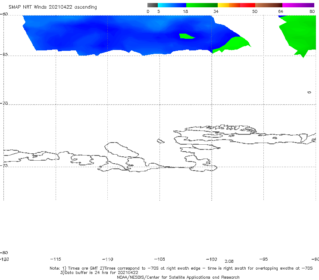Click the SMAP NRT Winds 20210422 ascending title
The height and width of the screenshot is (280, 319).
(53, 7)
